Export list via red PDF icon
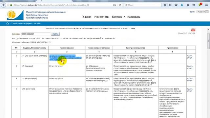Viewport: 210px width, 118px height. pyautogui.click(x=193, y=29)
